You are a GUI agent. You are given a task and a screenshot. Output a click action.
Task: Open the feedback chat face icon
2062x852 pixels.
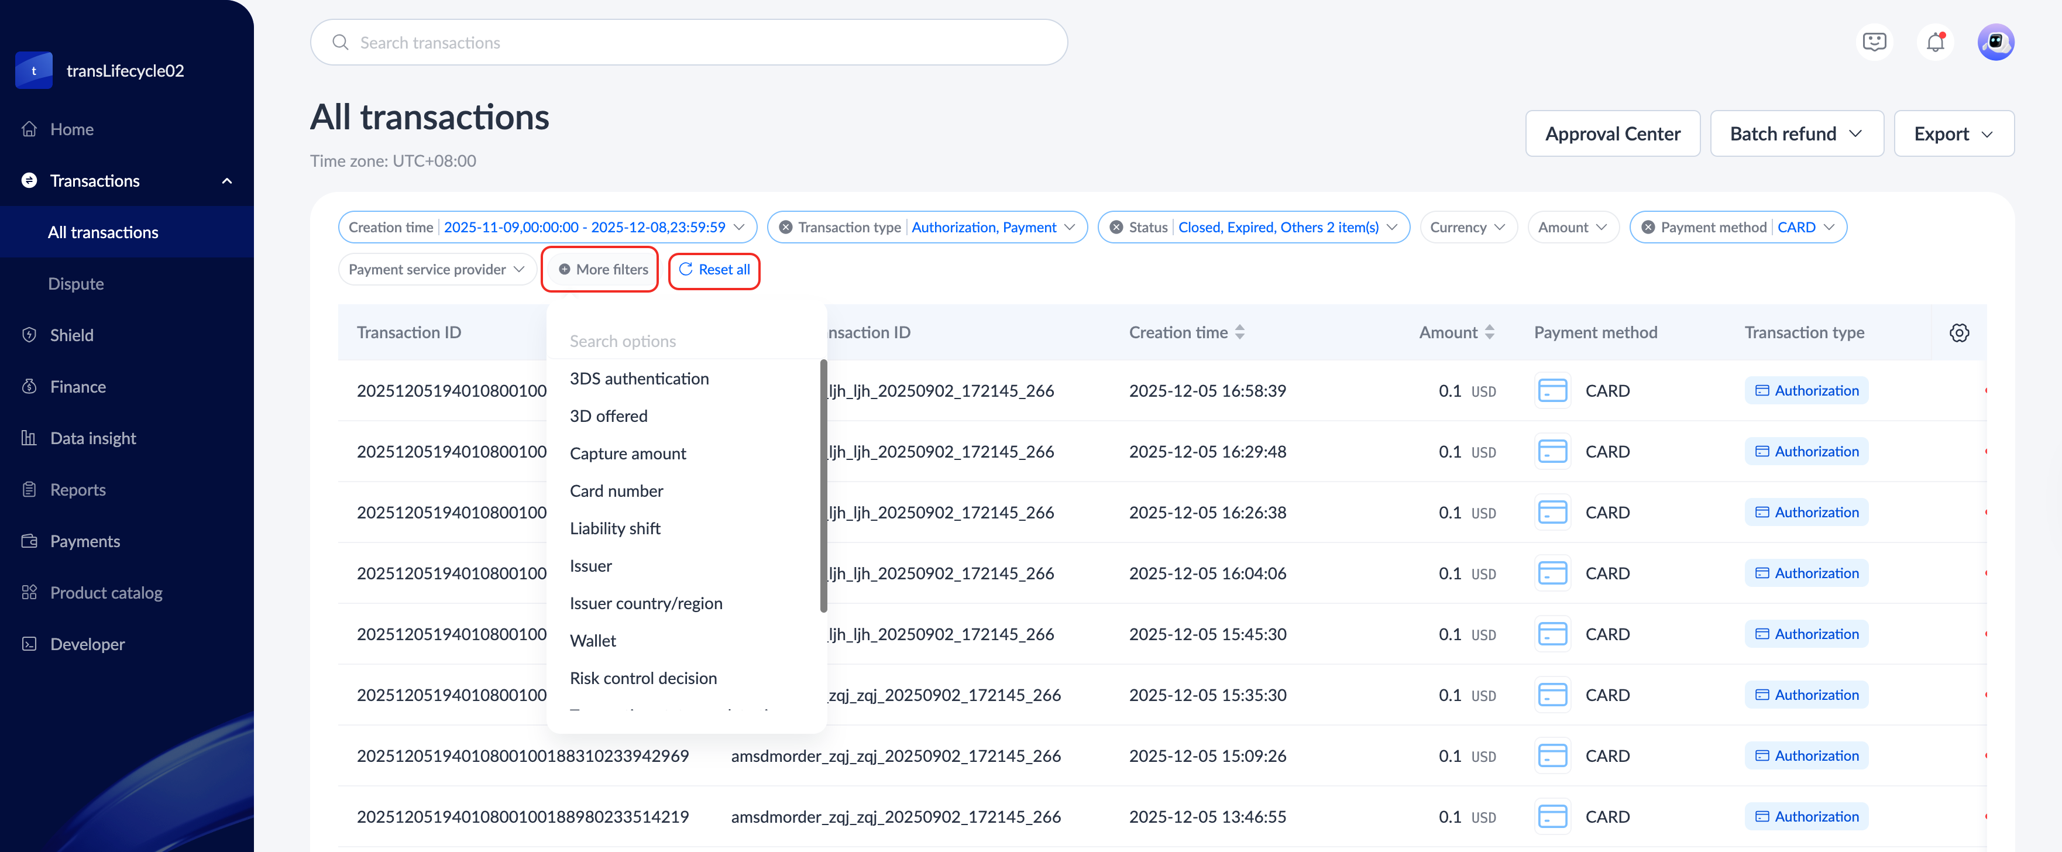1874,43
